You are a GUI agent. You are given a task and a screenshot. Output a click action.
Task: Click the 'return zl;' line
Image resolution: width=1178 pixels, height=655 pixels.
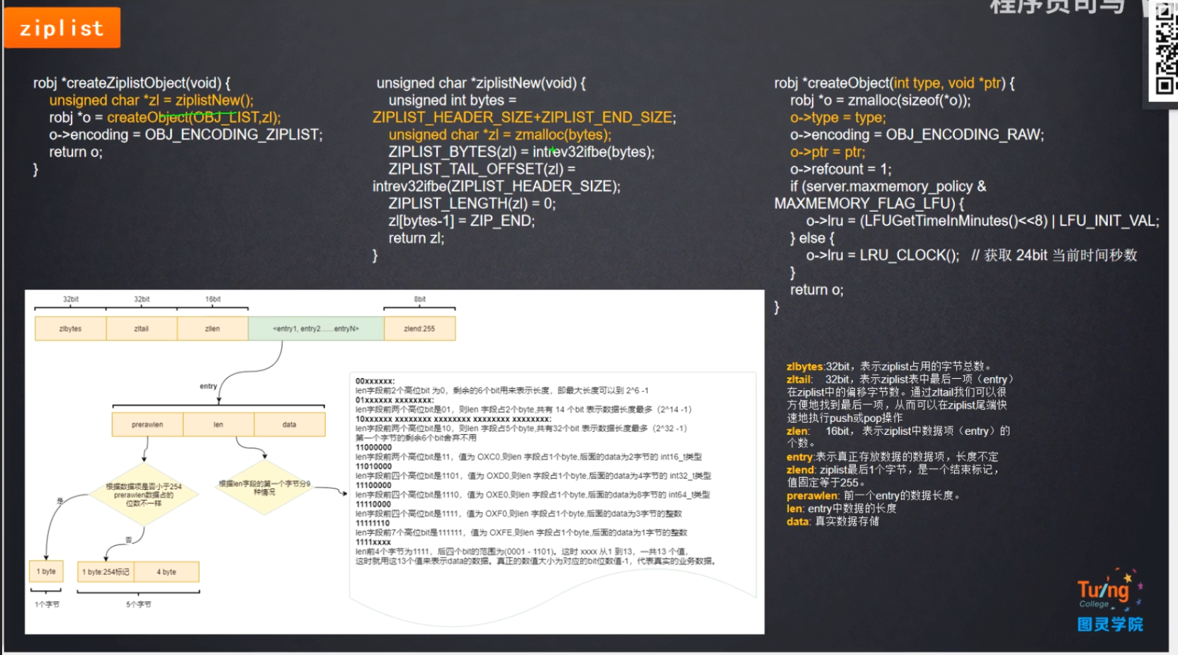click(x=417, y=239)
